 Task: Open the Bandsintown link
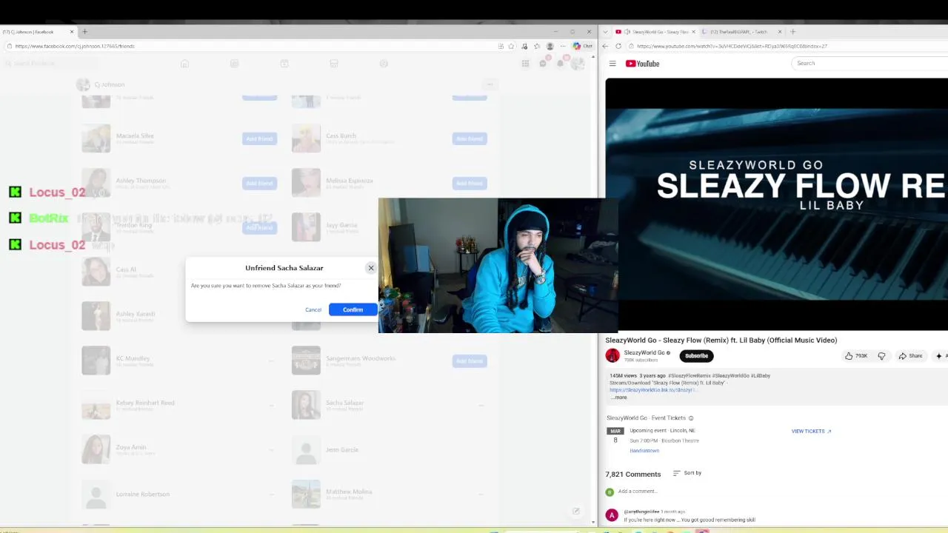pyautogui.click(x=644, y=451)
